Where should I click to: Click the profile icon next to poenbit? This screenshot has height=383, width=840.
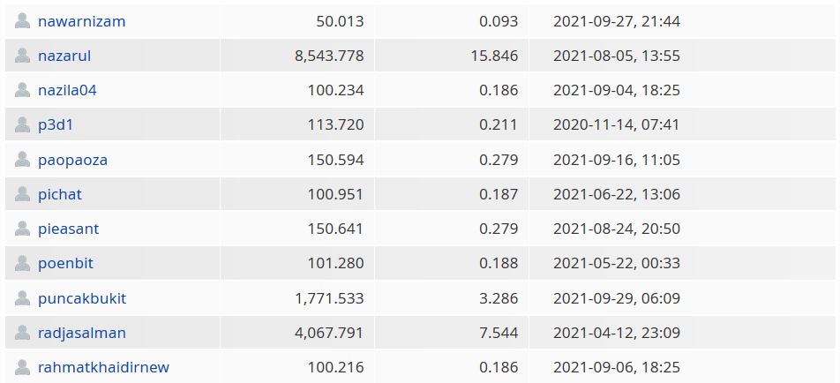tap(23, 263)
